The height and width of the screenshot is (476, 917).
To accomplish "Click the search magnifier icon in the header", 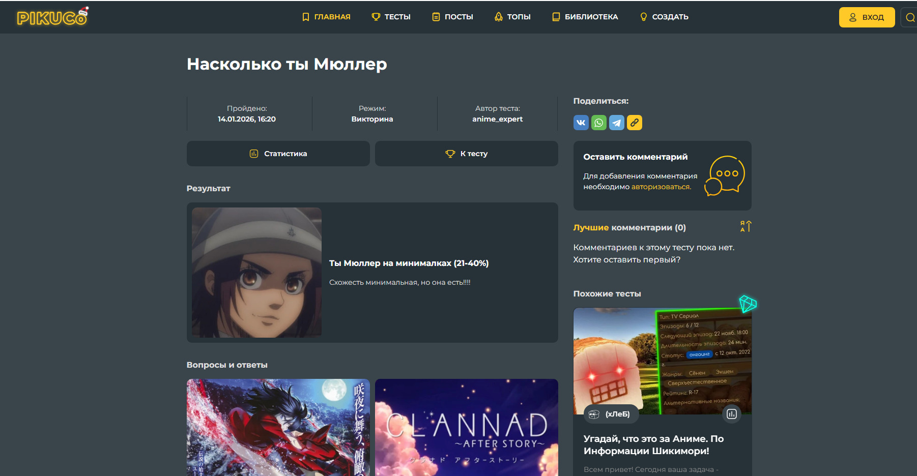I will pyautogui.click(x=910, y=17).
